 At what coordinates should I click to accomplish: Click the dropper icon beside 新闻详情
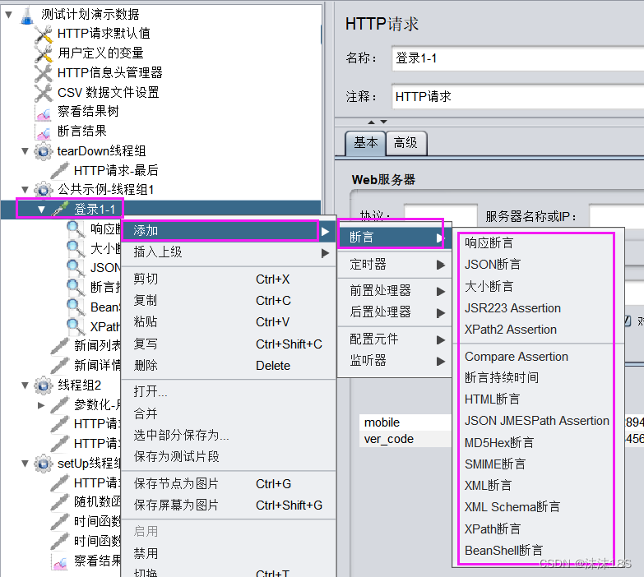pyautogui.click(x=59, y=365)
